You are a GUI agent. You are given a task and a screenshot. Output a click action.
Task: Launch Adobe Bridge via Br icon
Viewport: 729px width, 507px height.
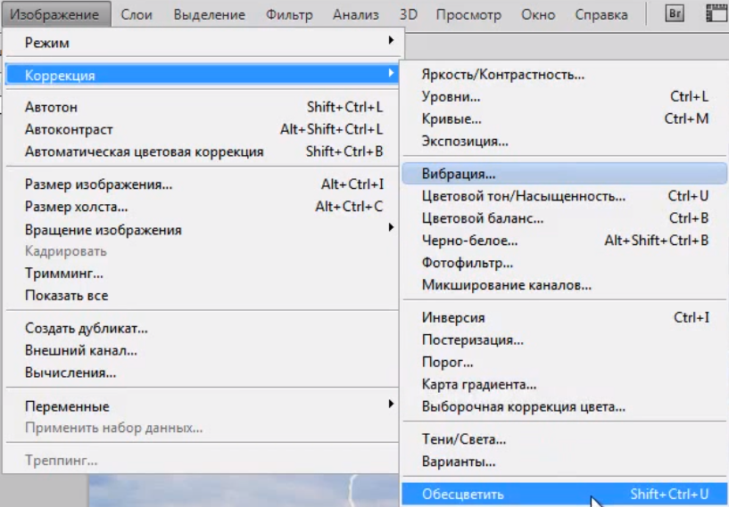coord(675,13)
